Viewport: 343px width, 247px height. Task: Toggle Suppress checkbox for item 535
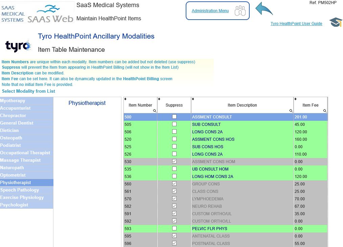(174, 169)
